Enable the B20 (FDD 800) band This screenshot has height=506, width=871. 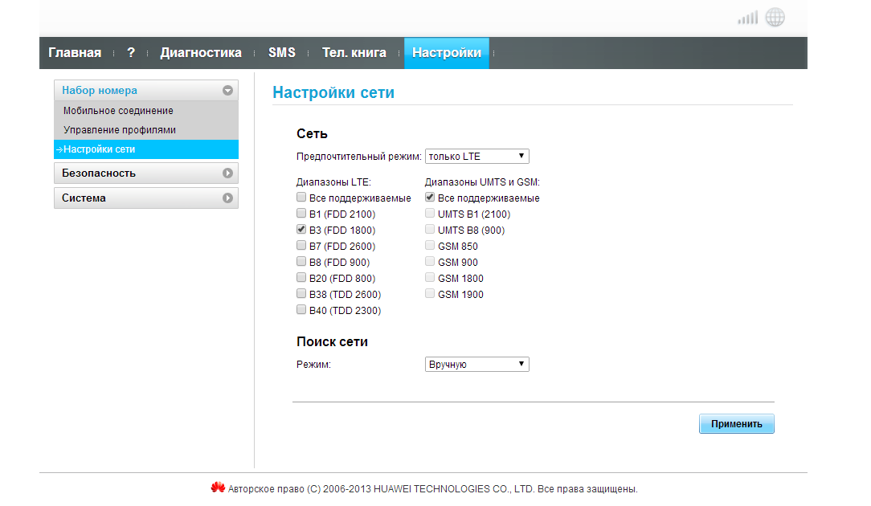pyautogui.click(x=301, y=278)
